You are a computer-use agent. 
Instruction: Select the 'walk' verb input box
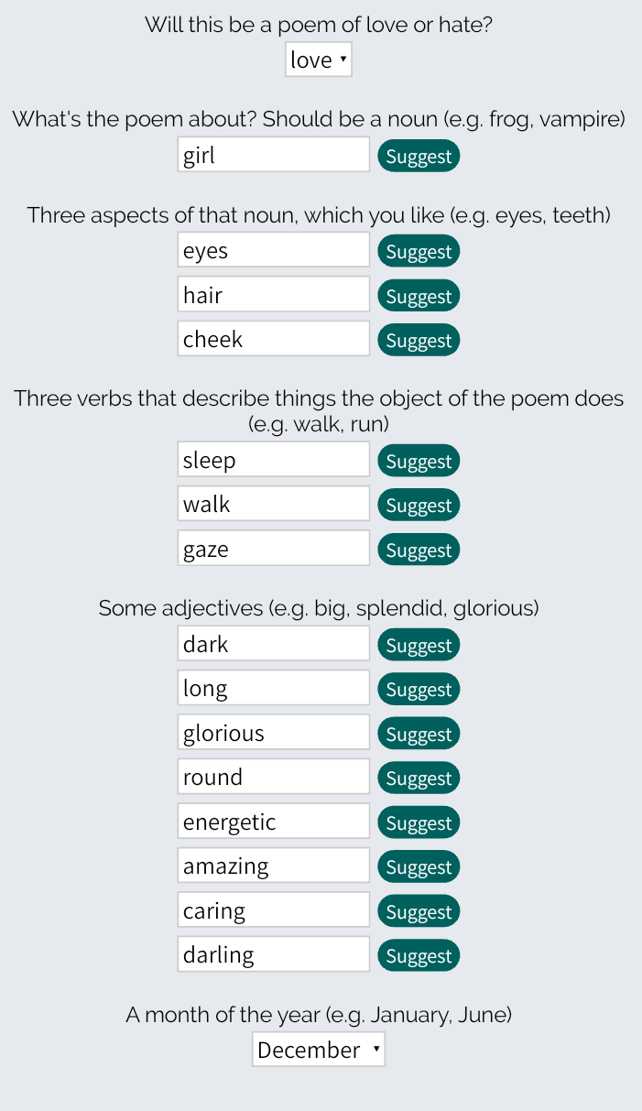273,504
